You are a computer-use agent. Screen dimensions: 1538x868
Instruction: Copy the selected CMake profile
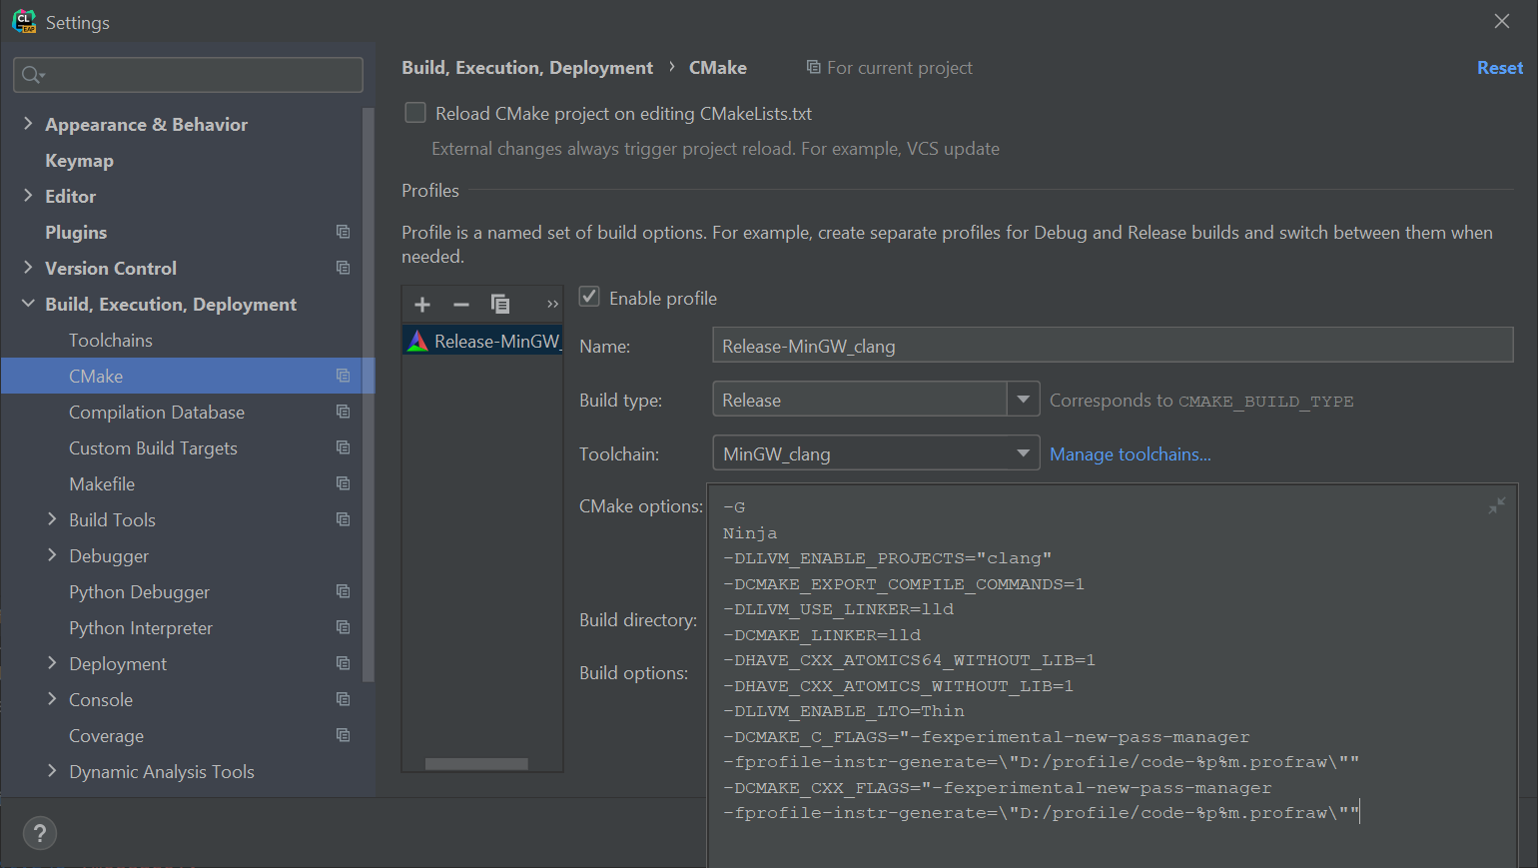pos(500,304)
